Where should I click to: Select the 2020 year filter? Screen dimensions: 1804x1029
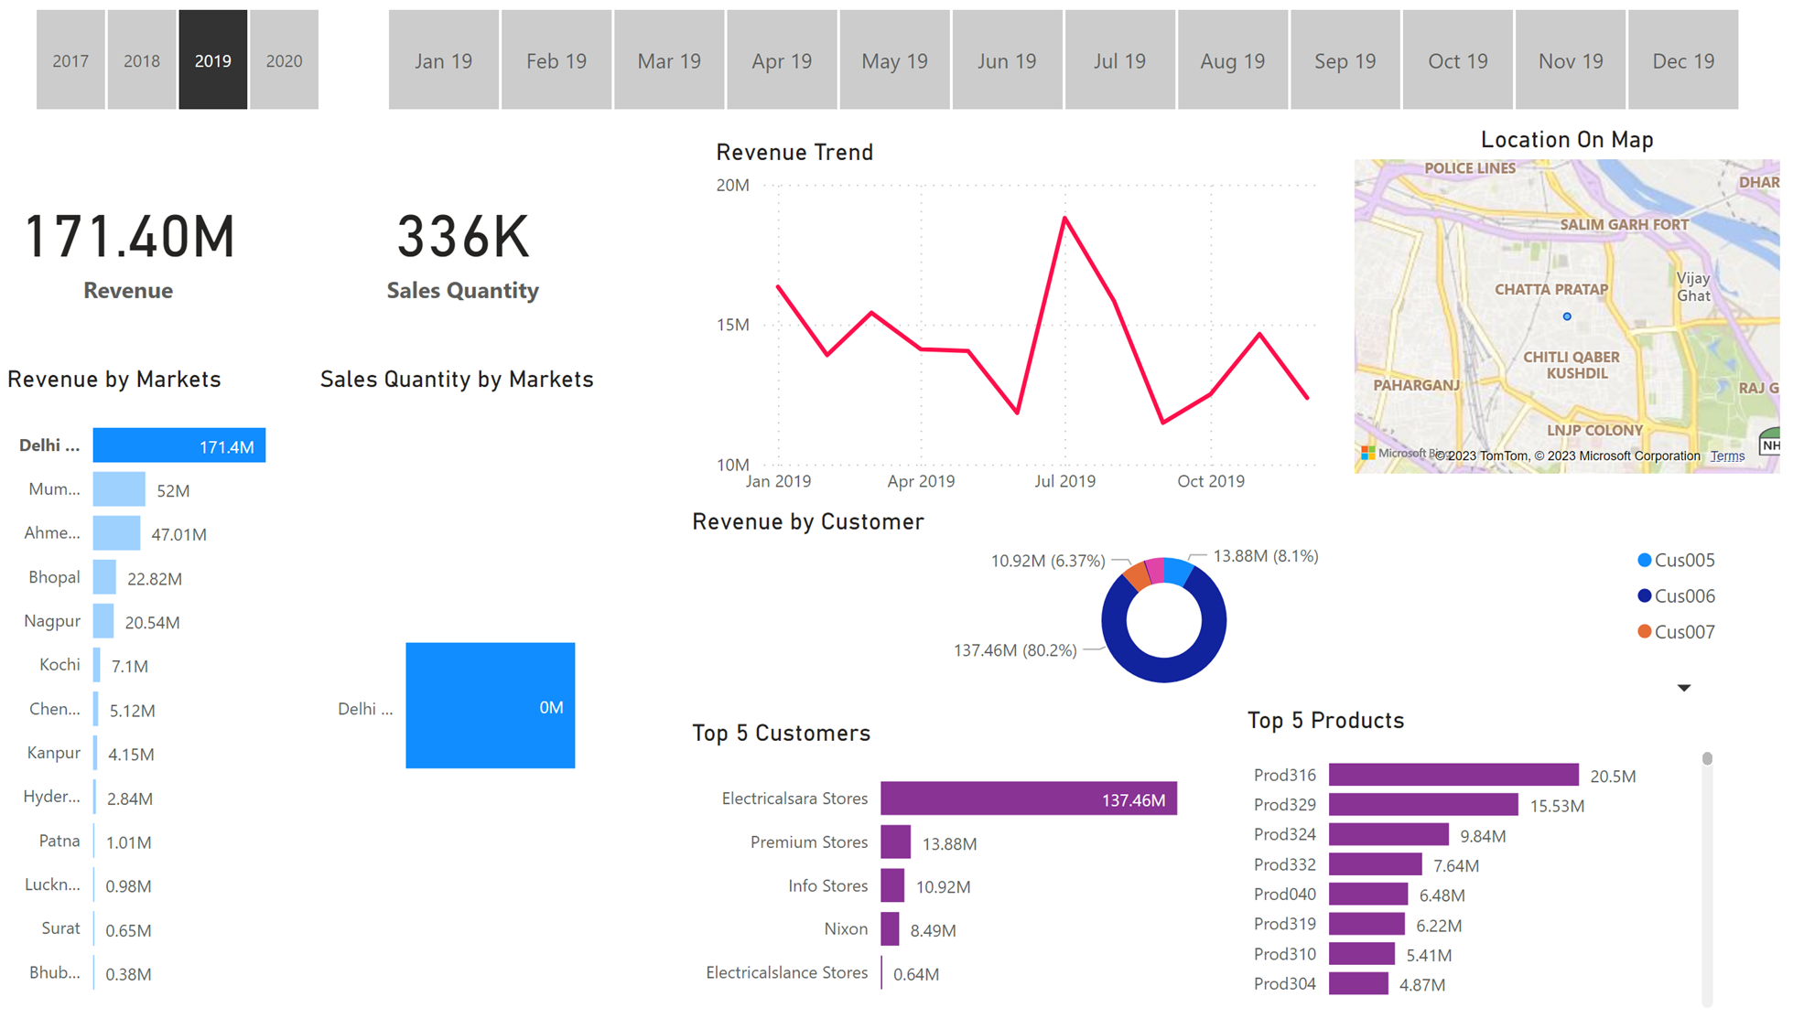tap(285, 59)
